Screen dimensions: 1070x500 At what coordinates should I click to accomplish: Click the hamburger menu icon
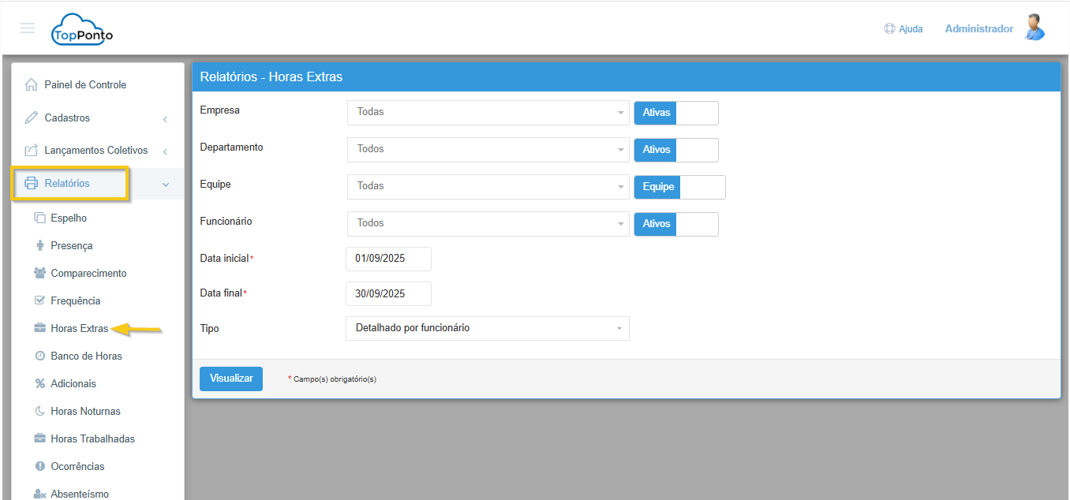(28, 28)
